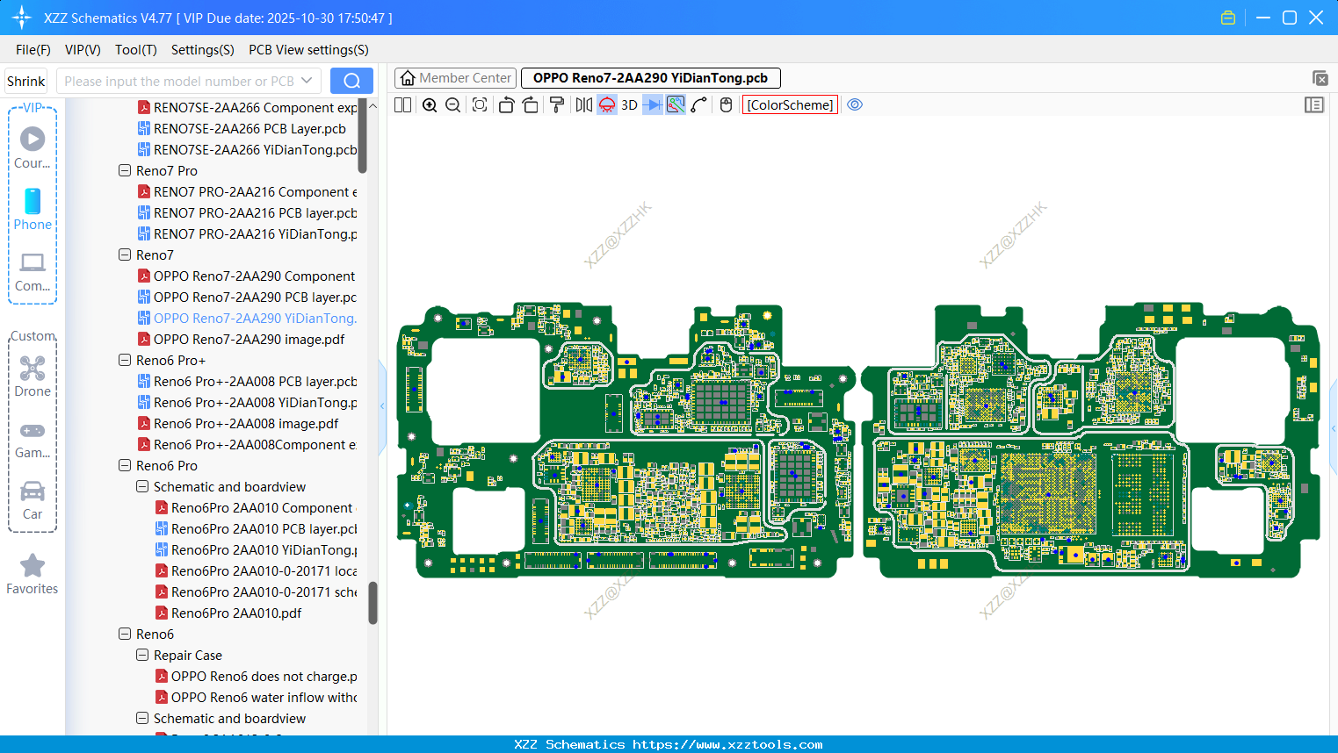The height and width of the screenshot is (753, 1338).
Task: Select the Phone category in sidebar
Action: coord(33,209)
